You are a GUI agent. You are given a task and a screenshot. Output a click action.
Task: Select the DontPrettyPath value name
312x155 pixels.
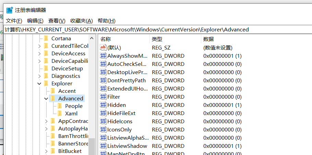(x=127, y=81)
